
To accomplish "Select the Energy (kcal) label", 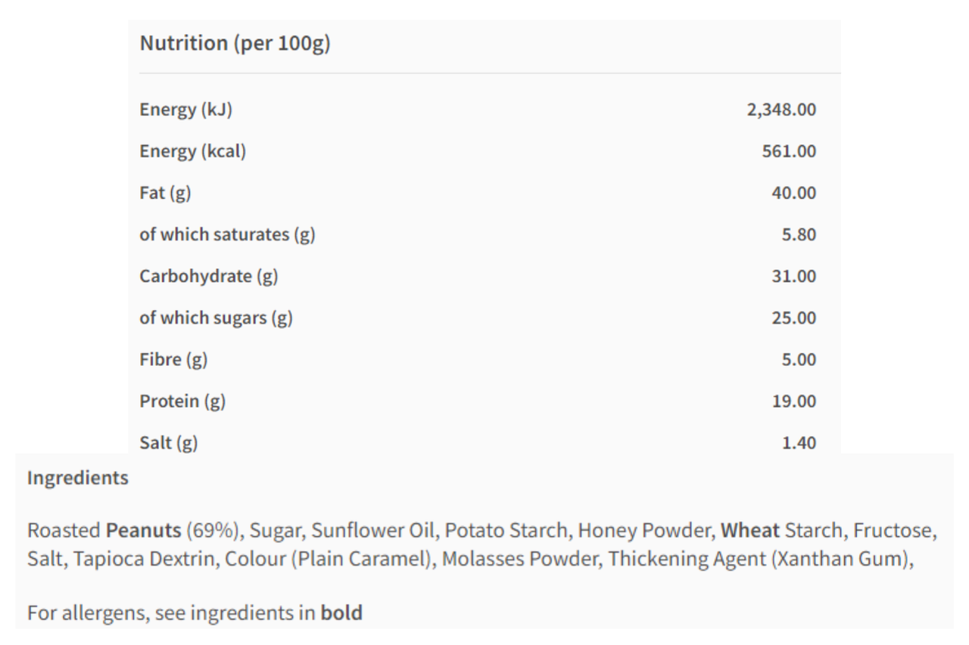I will (192, 151).
